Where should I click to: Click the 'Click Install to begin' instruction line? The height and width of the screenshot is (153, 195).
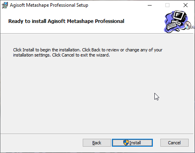[x=87, y=50]
